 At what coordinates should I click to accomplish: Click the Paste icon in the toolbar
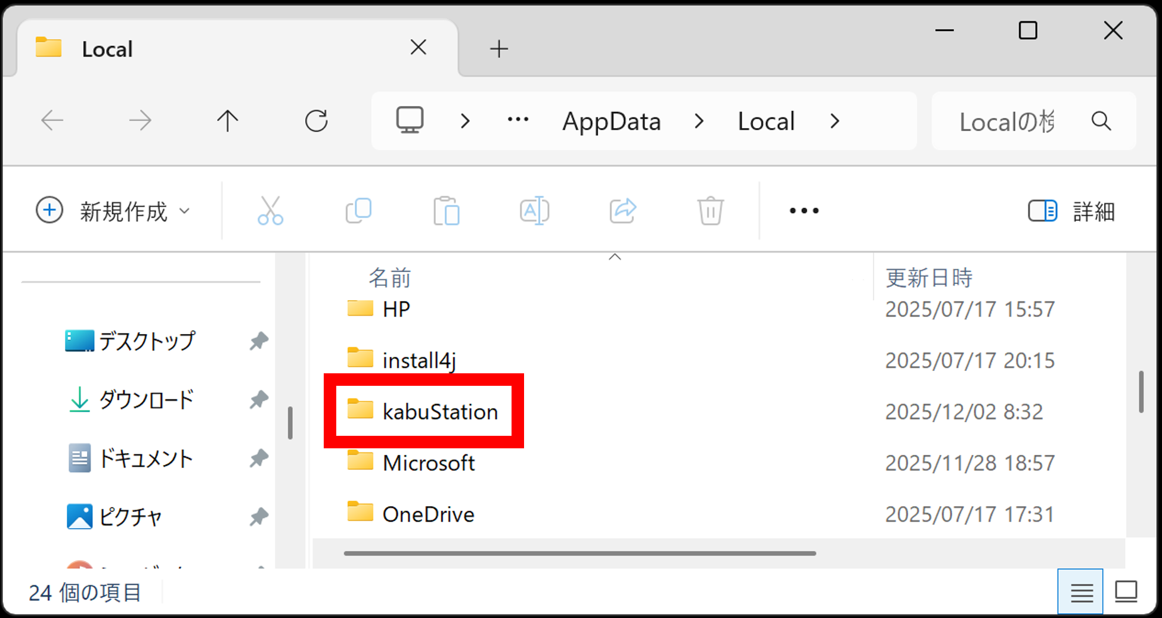coord(446,210)
